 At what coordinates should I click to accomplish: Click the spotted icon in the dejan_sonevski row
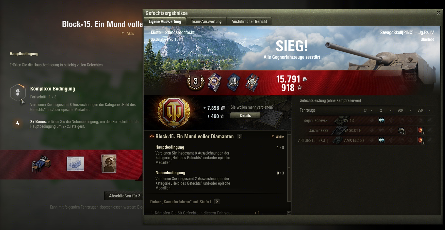pyautogui.click(x=381, y=120)
